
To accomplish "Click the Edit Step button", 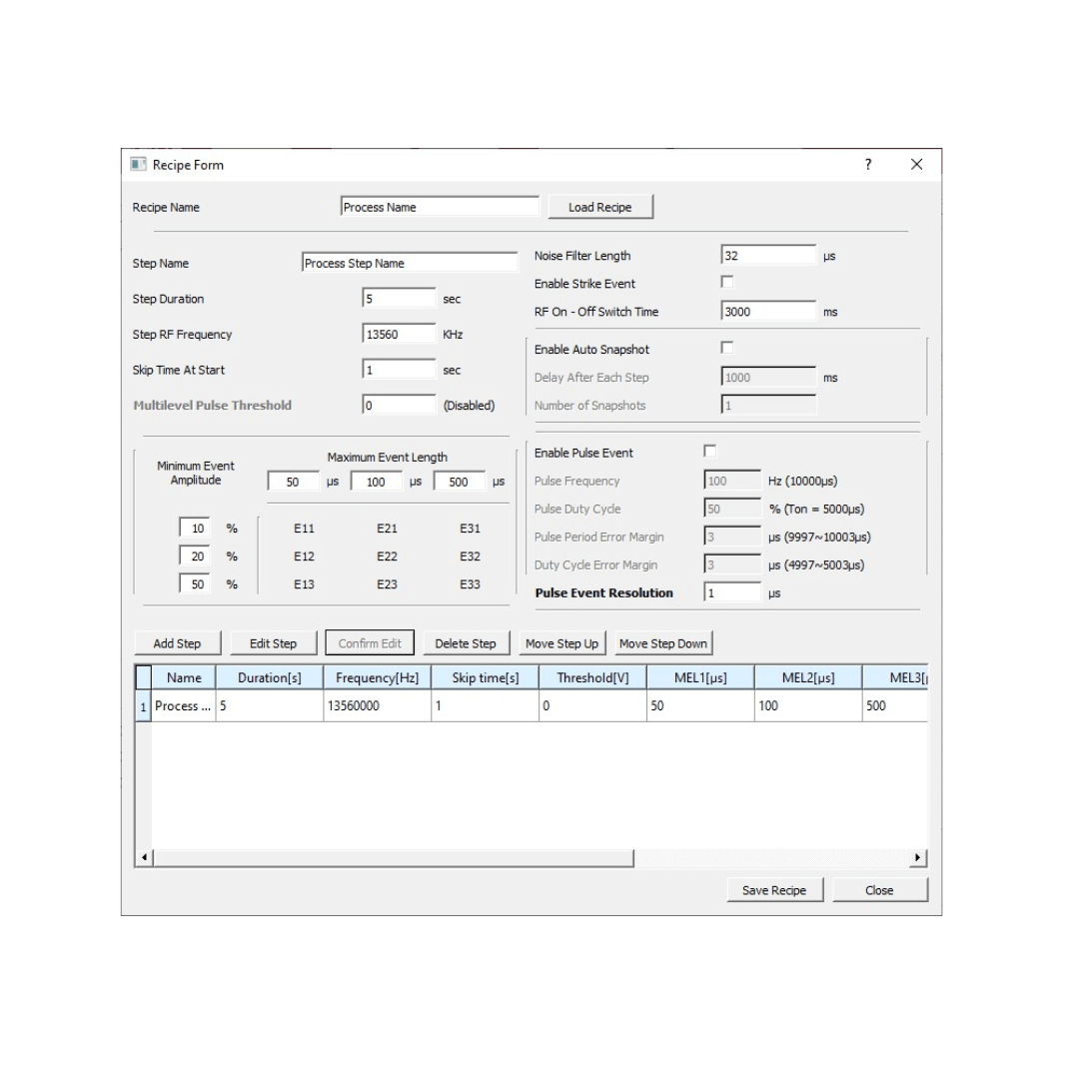I will coord(273,643).
